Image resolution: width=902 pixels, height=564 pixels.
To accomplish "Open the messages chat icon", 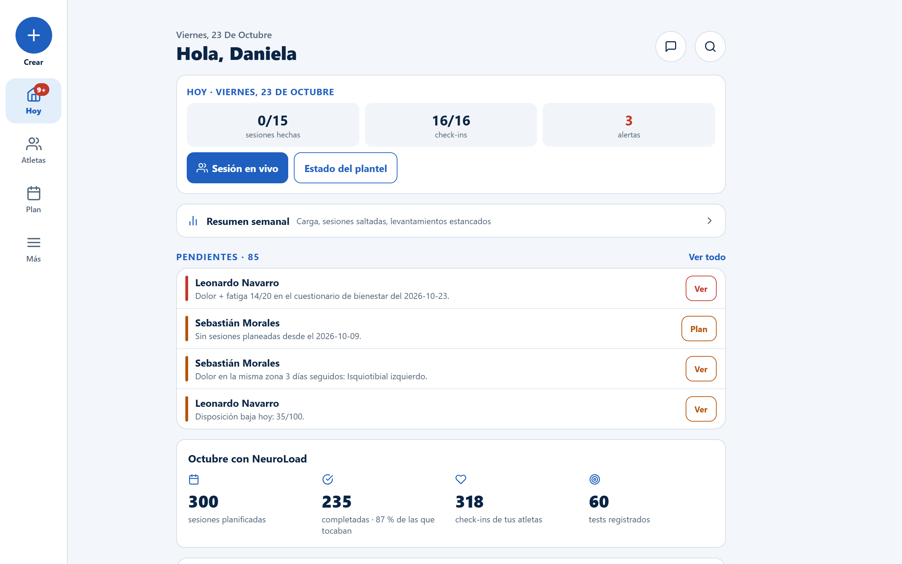I will (671, 47).
